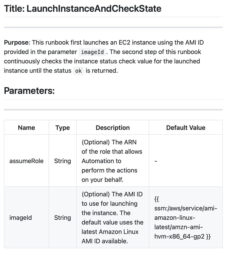
Task: Click the horizontal rule under the title
Action: click(x=113, y=27)
